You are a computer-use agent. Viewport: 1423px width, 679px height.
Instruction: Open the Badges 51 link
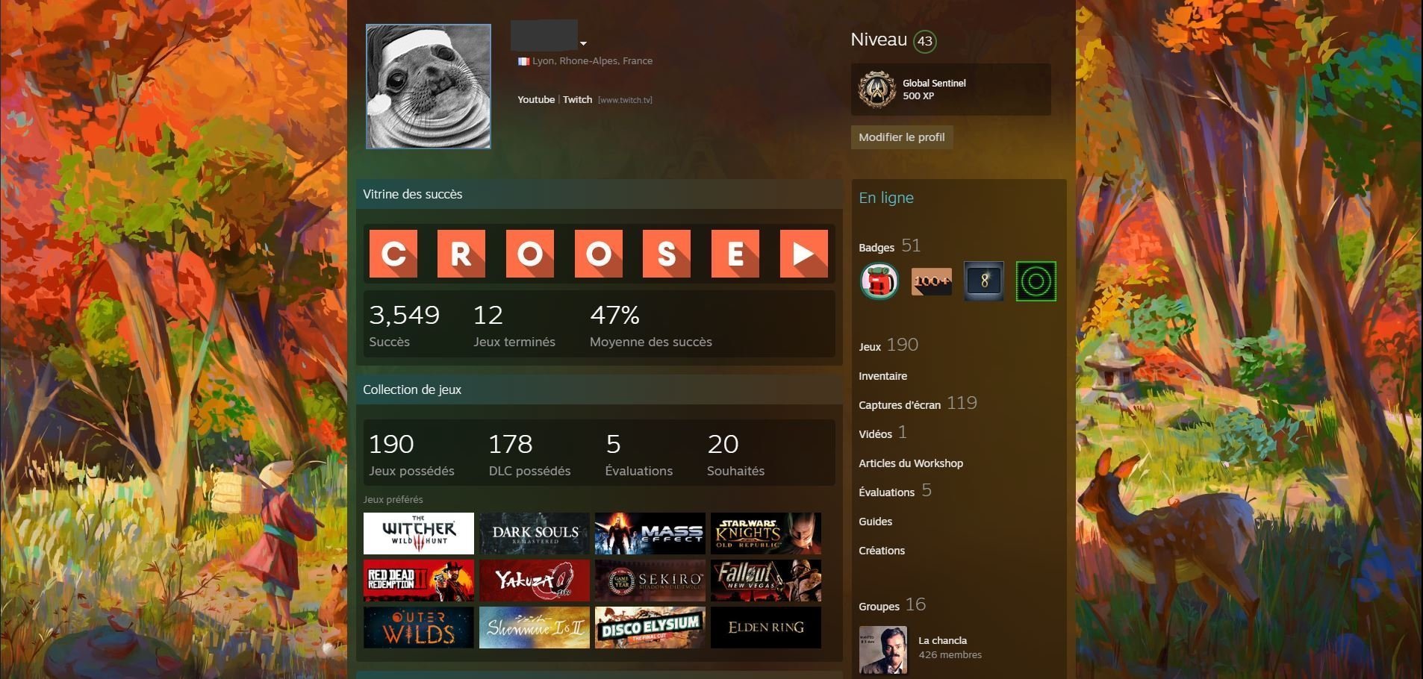890,246
